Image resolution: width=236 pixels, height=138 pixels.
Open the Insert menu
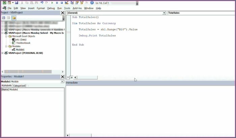tap(31, 8)
